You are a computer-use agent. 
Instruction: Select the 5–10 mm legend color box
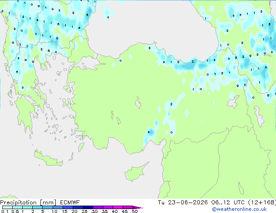point(47,207)
